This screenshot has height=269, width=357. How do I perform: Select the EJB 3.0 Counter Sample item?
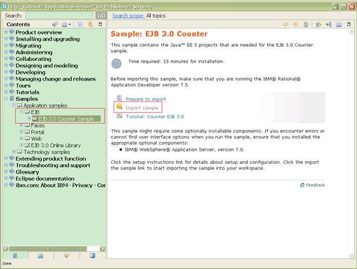coord(66,119)
